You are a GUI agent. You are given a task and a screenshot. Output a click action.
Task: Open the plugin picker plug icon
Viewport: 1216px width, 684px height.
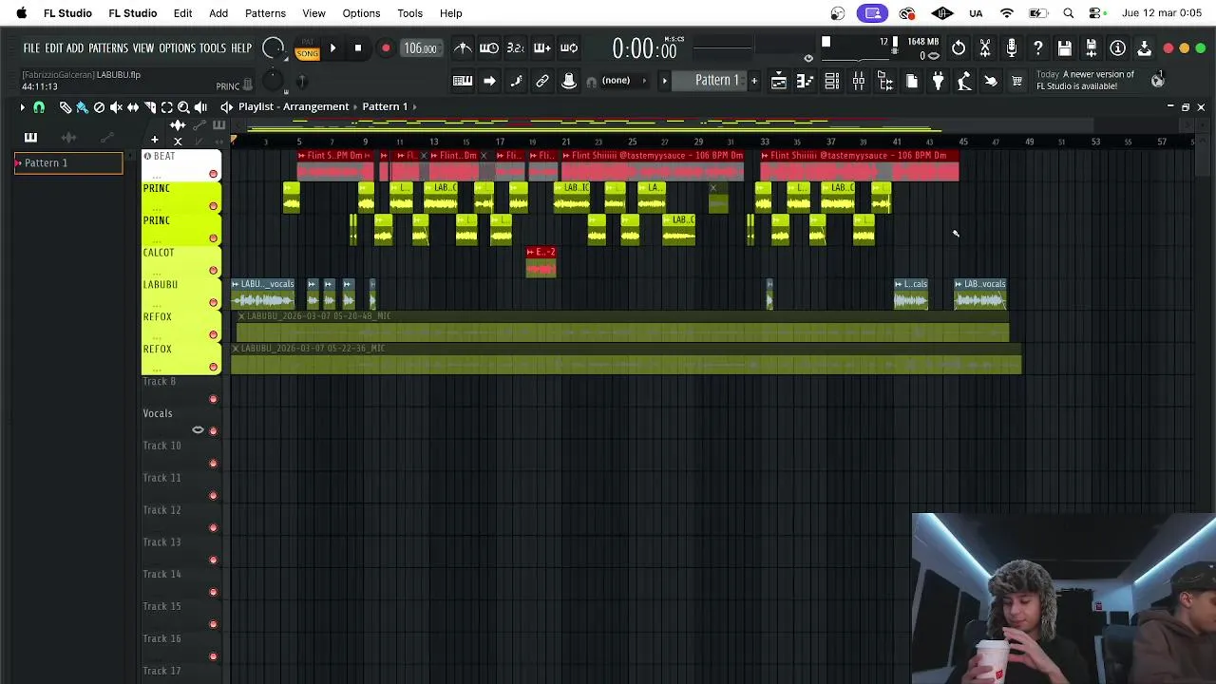[938, 82]
